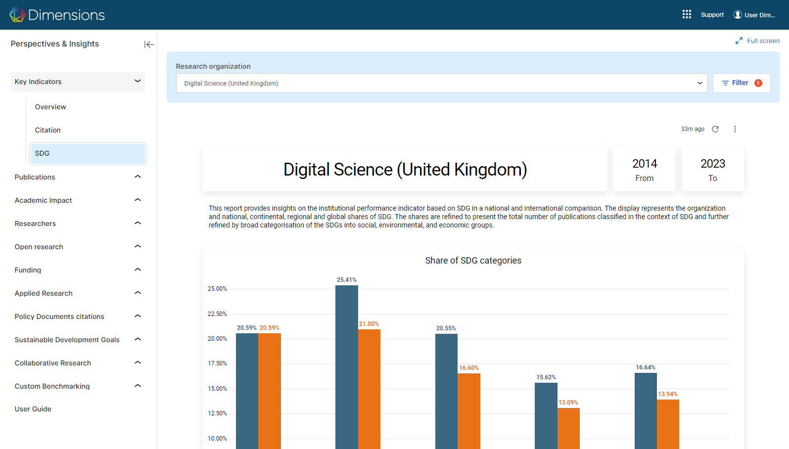
Task: Expand the Researchers section
Action: click(x=78, y=224)
